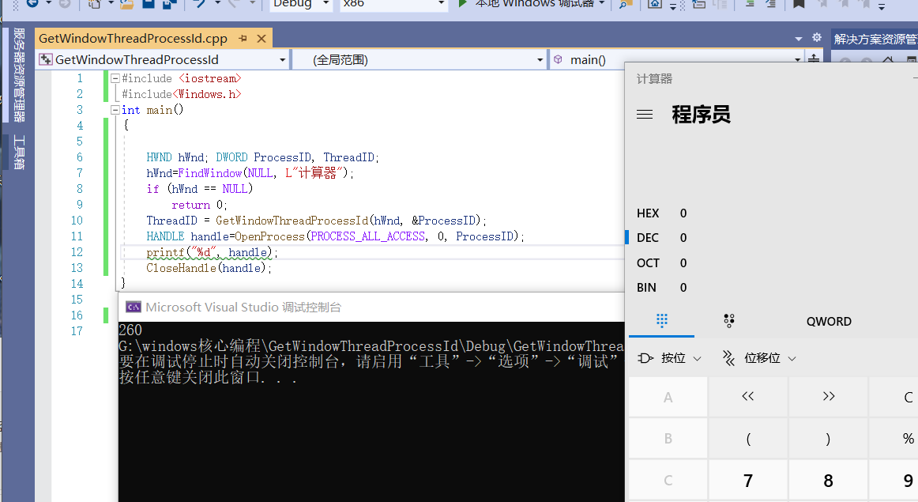The image size is (918, 502).
Task: Click the OpenProcess call on line 11
Action: pyautogui.click(x=269, y=236)
